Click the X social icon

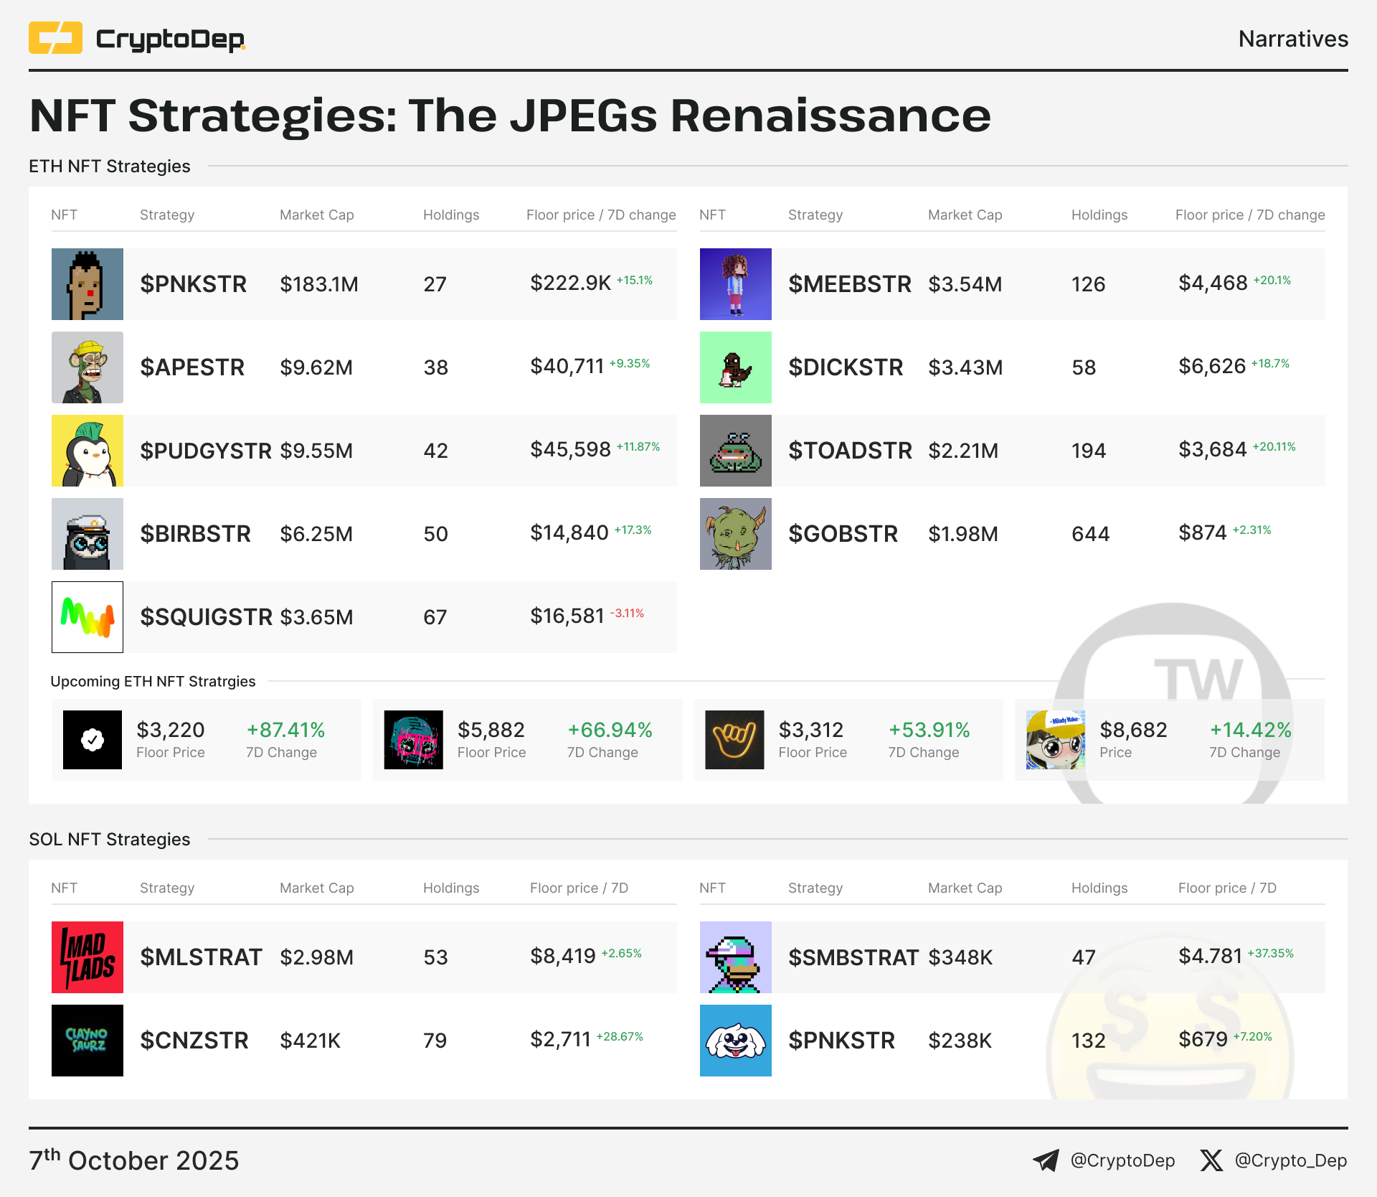[x=1211, y=1160]
